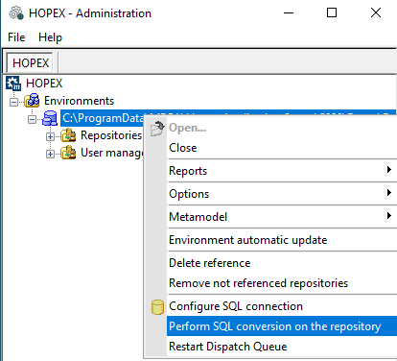The image size is (397, 361).
Task: Click the Repositories folder icon
Action: click(68, 135)
